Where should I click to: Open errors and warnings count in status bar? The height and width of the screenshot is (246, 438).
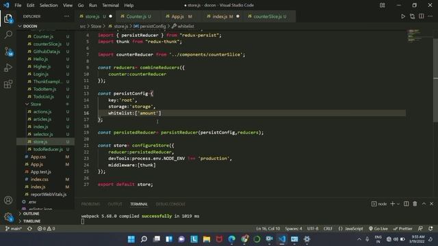click(47, 228)
